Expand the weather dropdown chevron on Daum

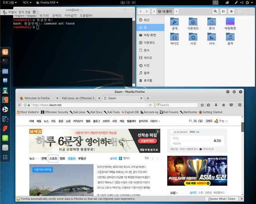(226, 121)
